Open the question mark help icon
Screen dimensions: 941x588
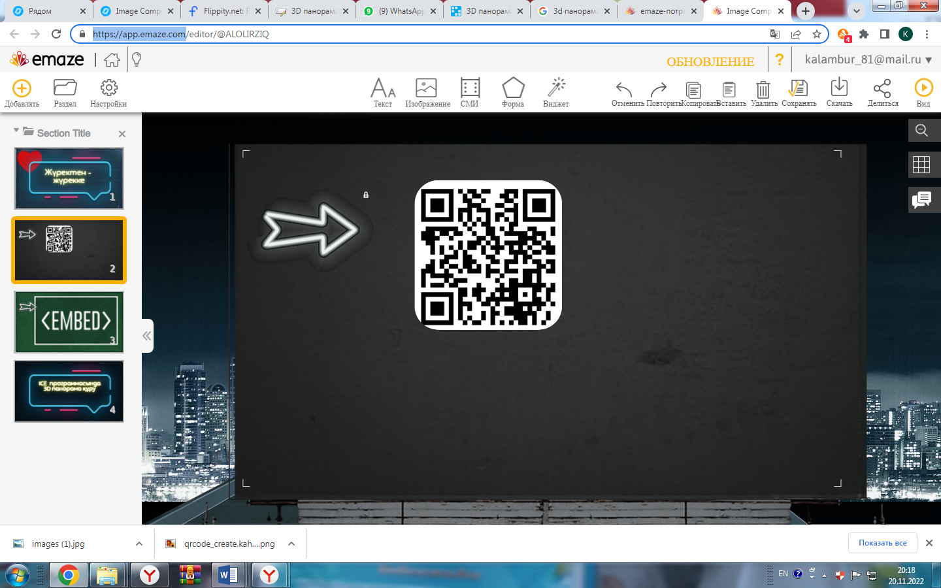[x=780, y=59]
